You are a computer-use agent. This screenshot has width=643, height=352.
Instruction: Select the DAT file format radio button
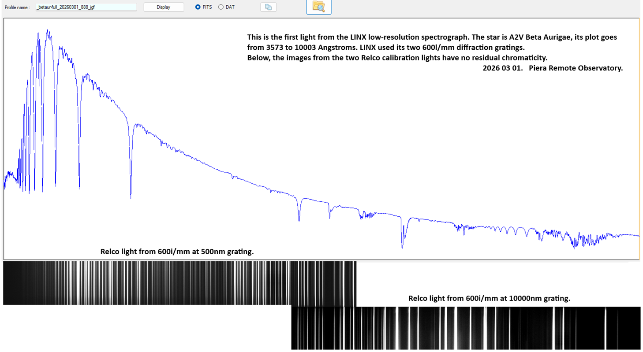[221, 7]
